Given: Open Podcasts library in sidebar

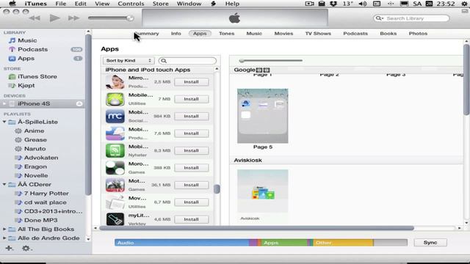Looking at the screenshot, I should tap(32, 49).
